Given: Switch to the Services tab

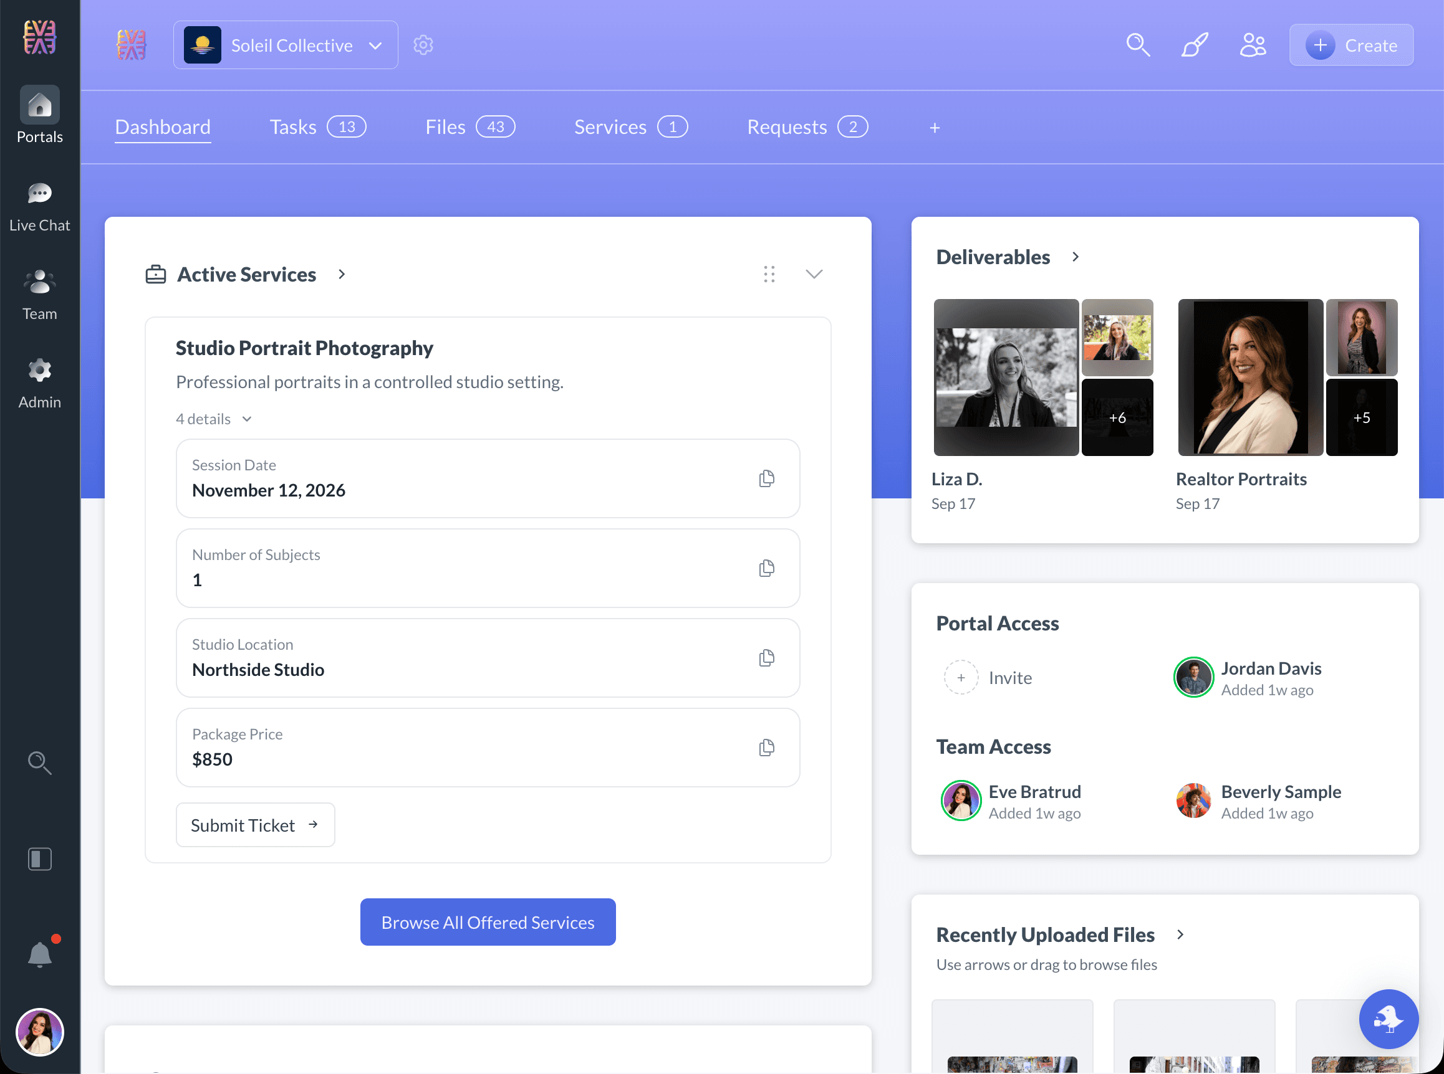Looking at the screenshot, I should pos(630,128).
